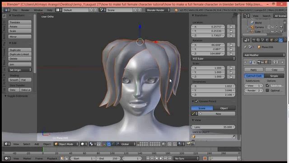The height and width of the screenshot is (163, 289).
Task: Add a new screen layout with plus icon
Action: pyautogui.click(x=91, y=10)
